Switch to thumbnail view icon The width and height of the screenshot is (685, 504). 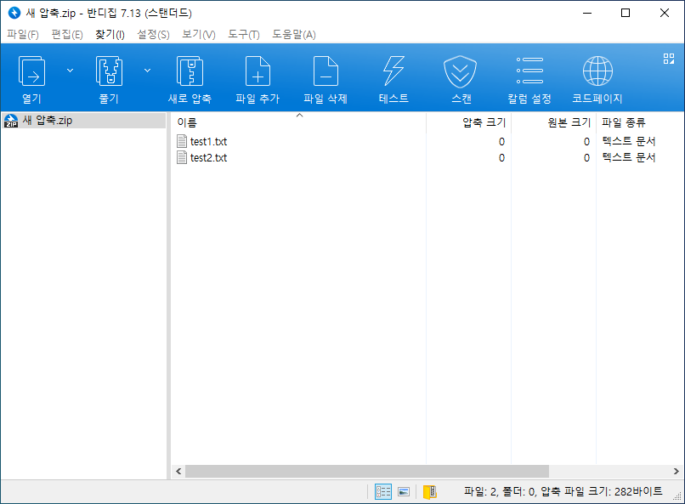click(x=404, y=492)
